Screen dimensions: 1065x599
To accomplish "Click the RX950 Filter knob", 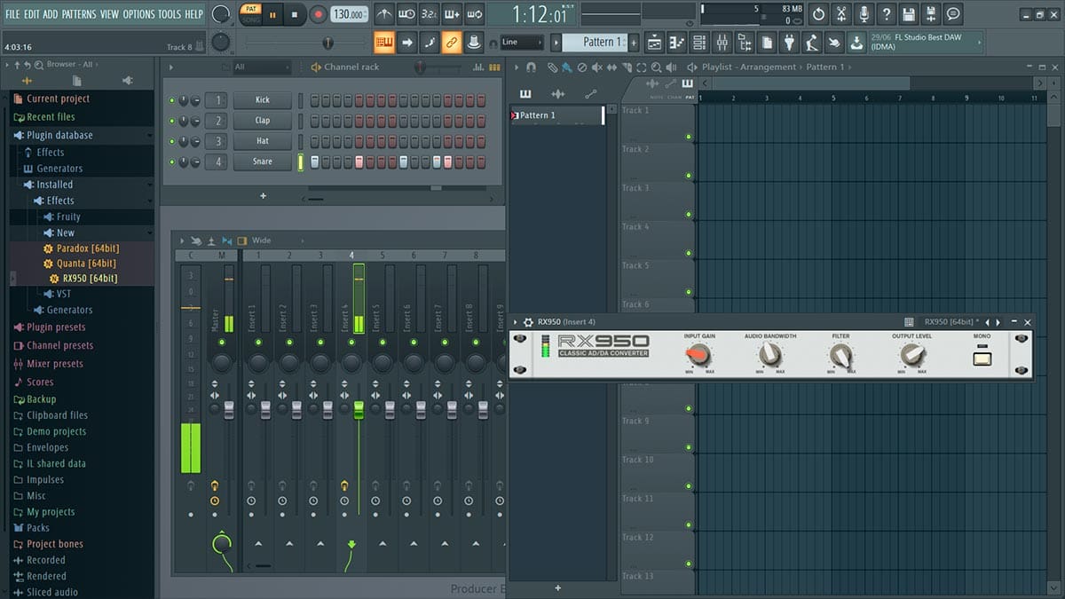I will coord(840,355).
